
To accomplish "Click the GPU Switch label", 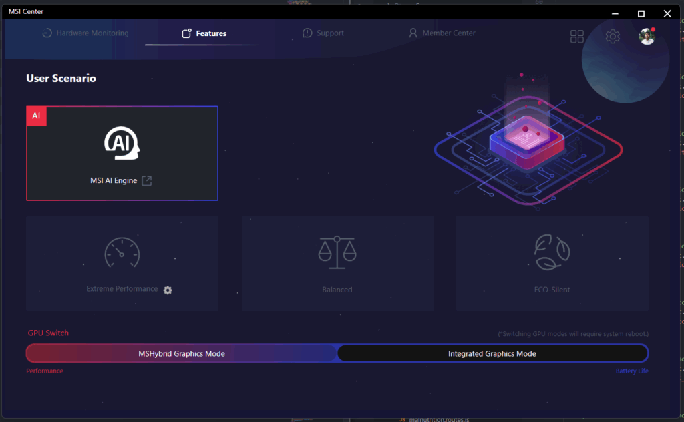I will 48,333.
